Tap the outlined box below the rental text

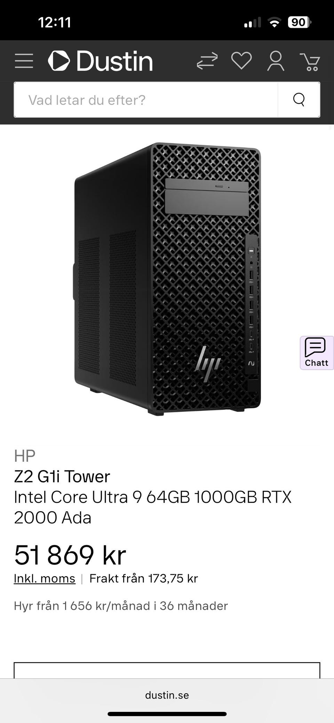tap(167, 670)
